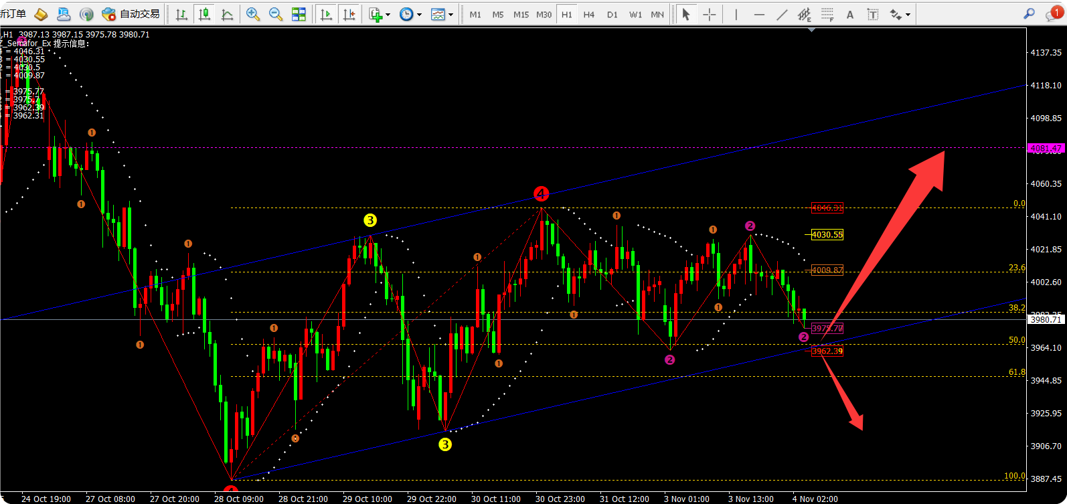This screenshot has height=504, width=1067.
Task: Open the search magnifier in toolbar
Action: pyautogui.click(x=1030, y=14)
